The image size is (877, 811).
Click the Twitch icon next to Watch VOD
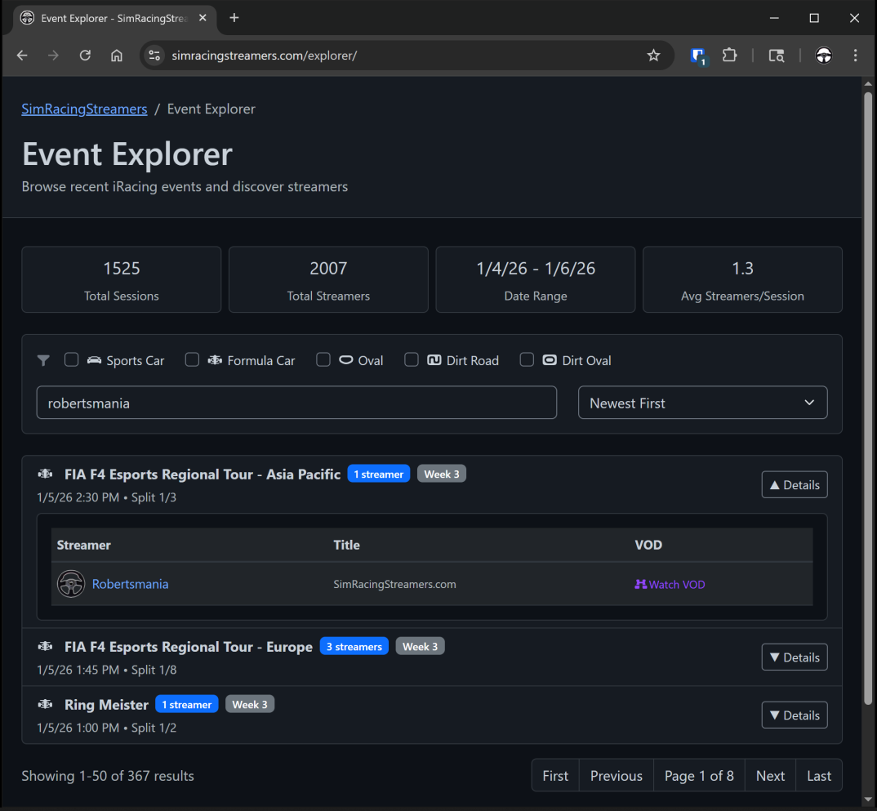click(641, 584)
